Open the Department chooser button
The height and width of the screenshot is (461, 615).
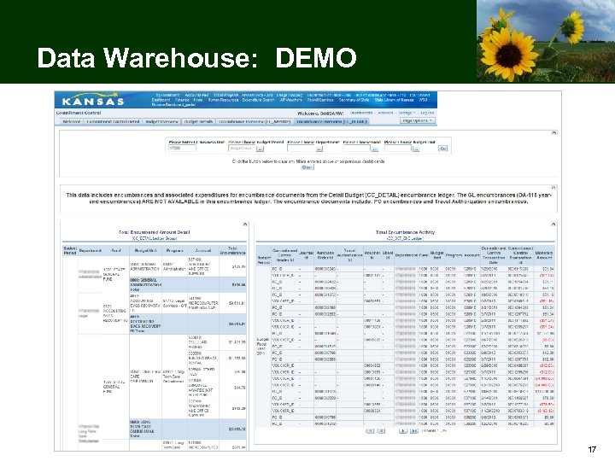(319, 149)
